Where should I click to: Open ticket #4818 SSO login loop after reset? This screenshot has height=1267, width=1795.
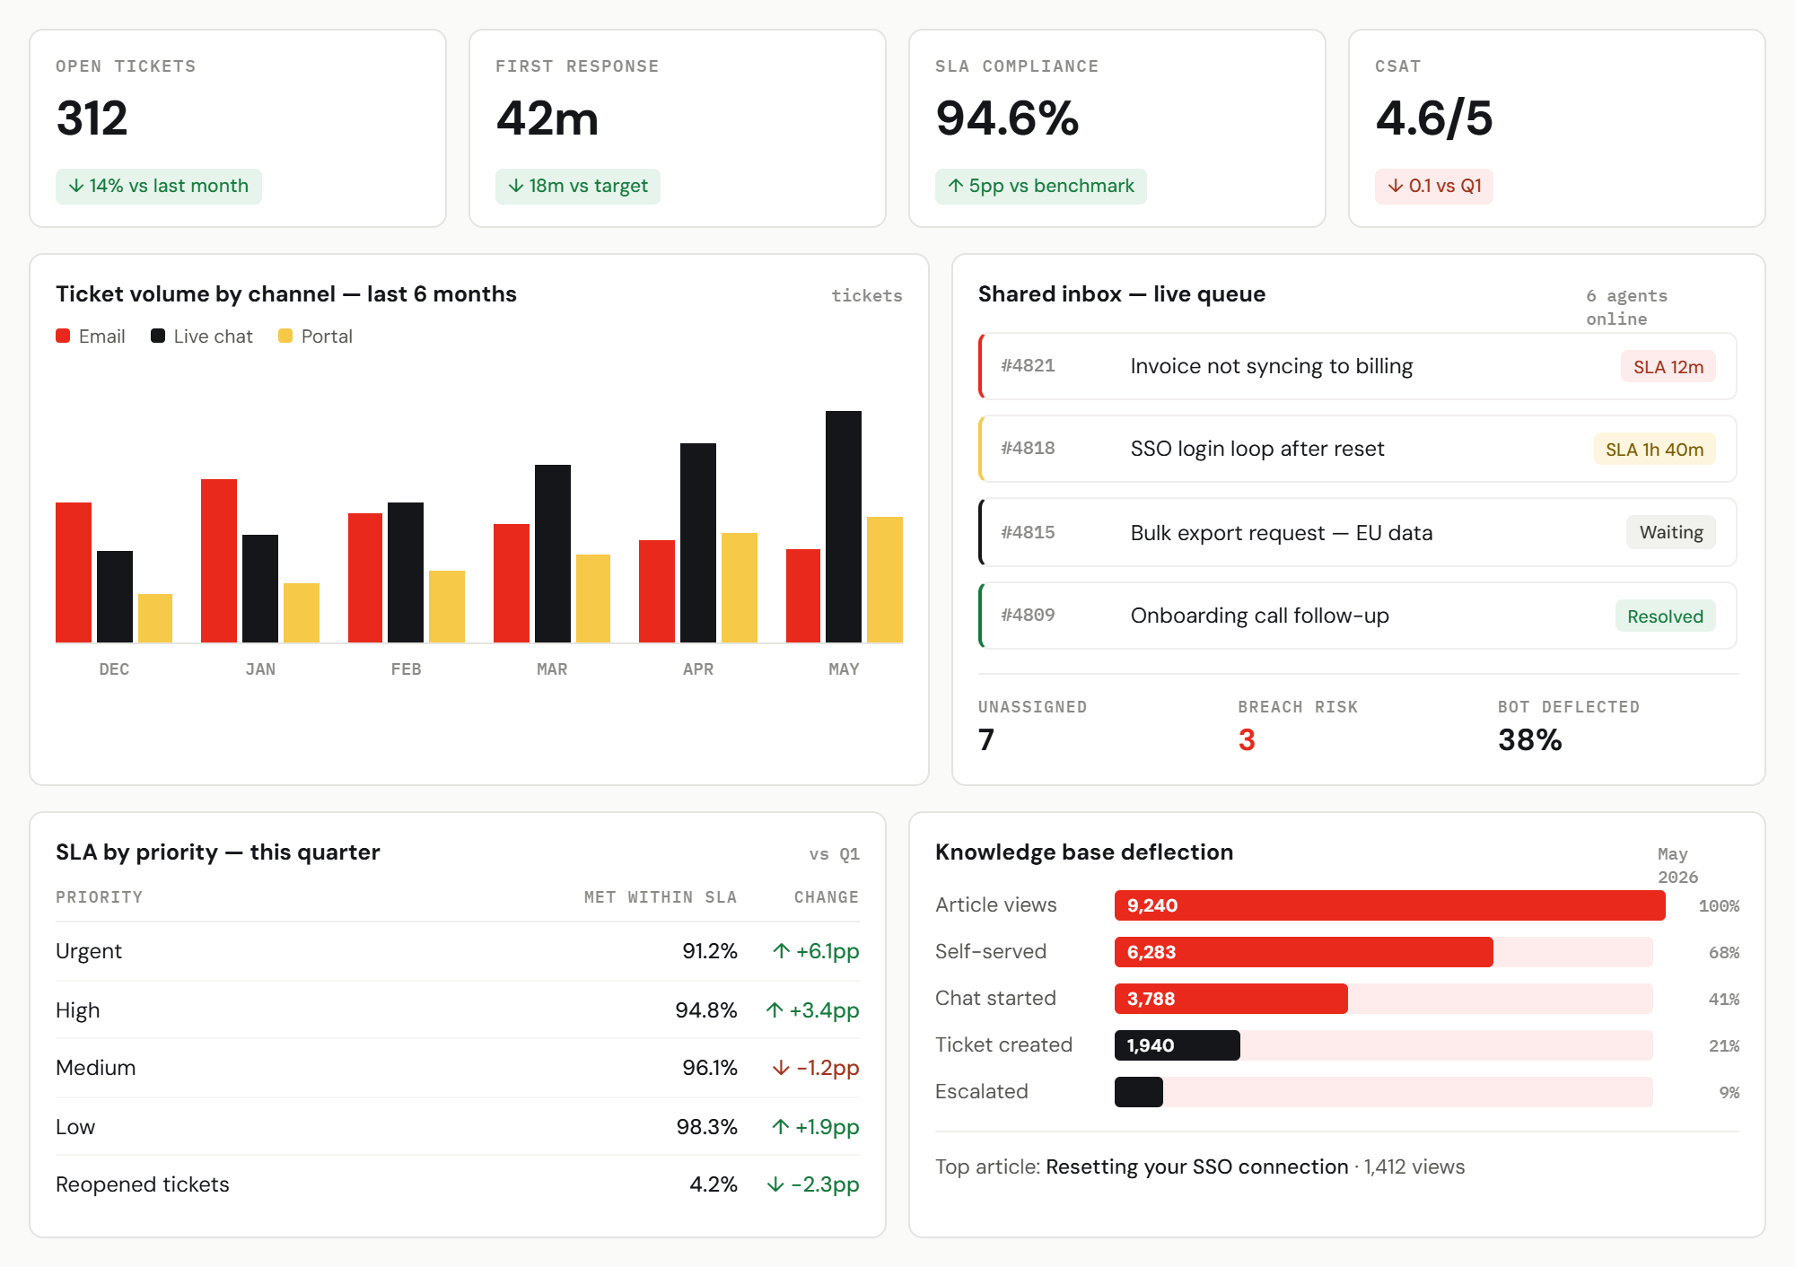pyautogui.click(x=1358, y=449)
